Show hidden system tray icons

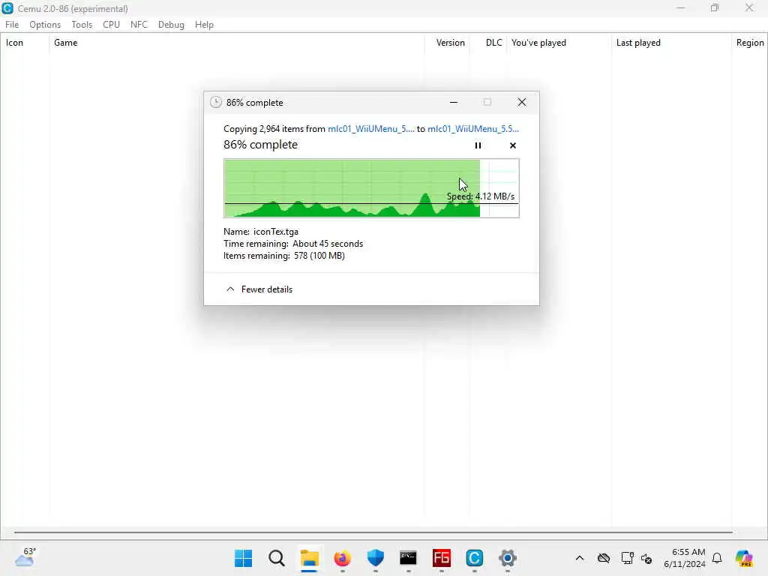(x=580, y=558)
